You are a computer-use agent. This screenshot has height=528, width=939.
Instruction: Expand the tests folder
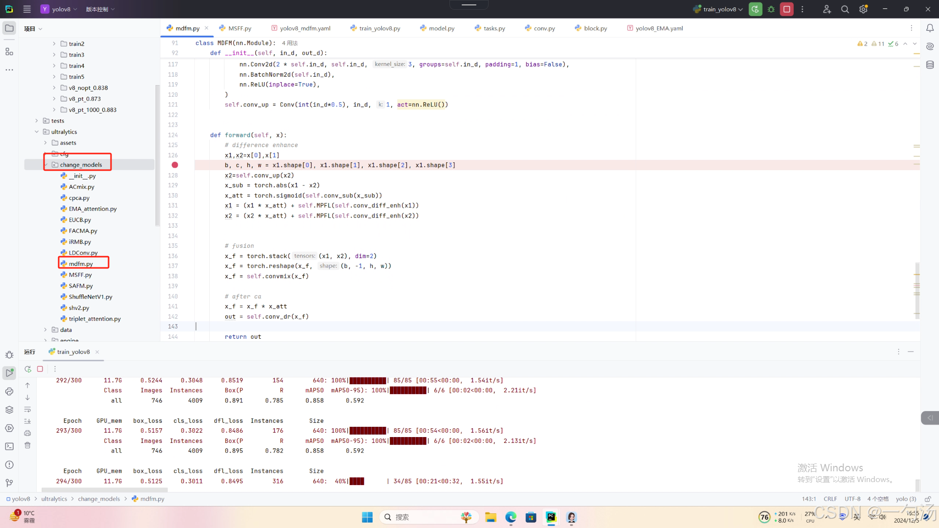click(x=37, y=121)
